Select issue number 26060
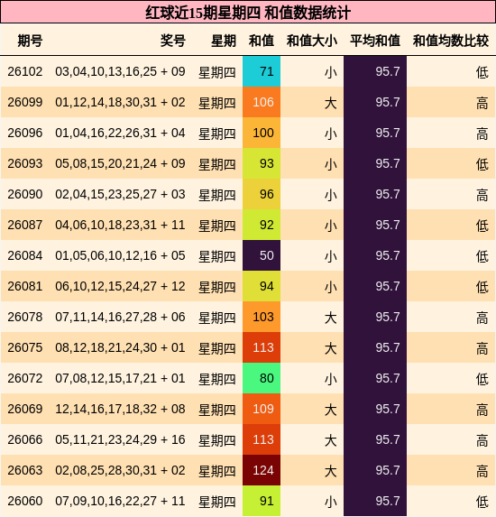The width and height of the screenshot is (496, 517). pyautogui.click(x=25, y=501)
